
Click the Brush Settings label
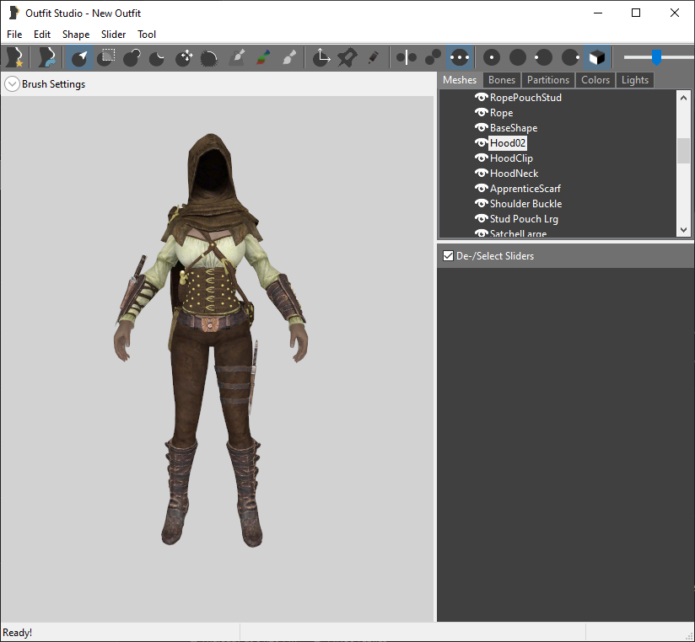(54, 84)
